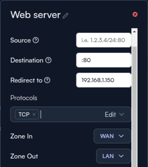Remove the TCP protocol tag
Screen dimensions: 148x167
click(x=34, y=114)
